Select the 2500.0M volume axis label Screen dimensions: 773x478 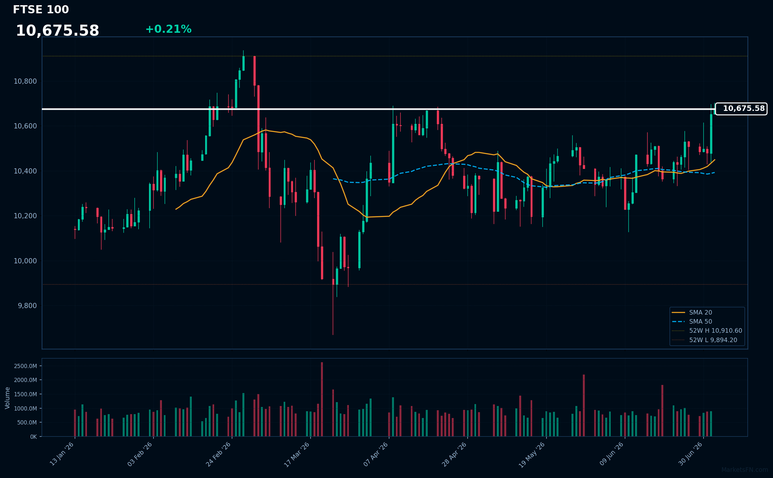click(25, 366)
